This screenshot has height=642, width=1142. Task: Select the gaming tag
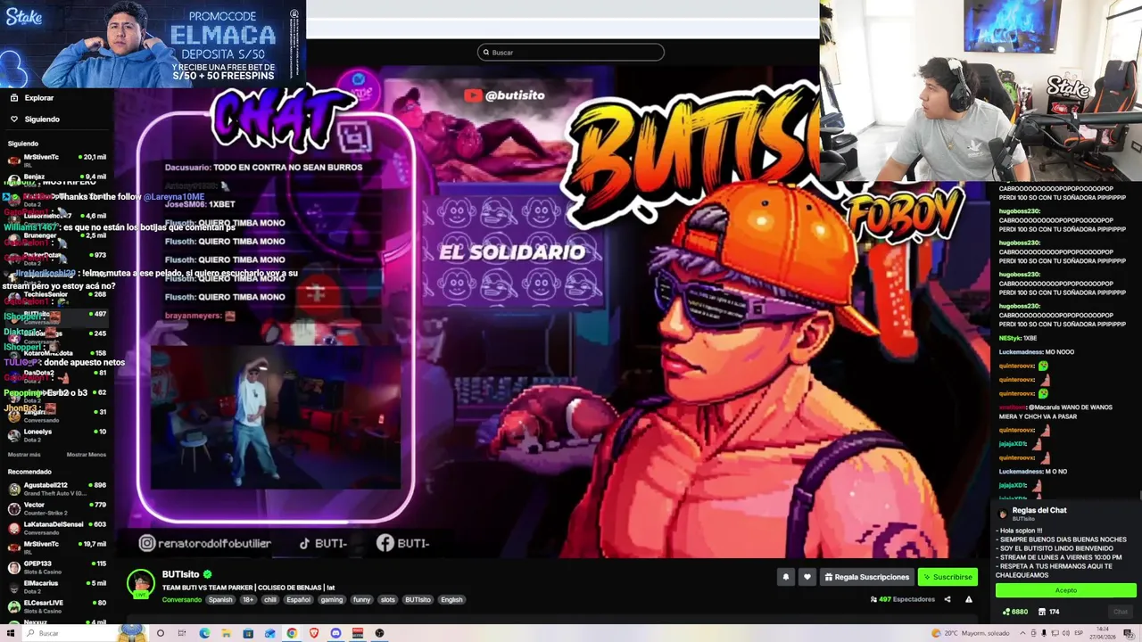pyautogui.click(x=332, y=600)
